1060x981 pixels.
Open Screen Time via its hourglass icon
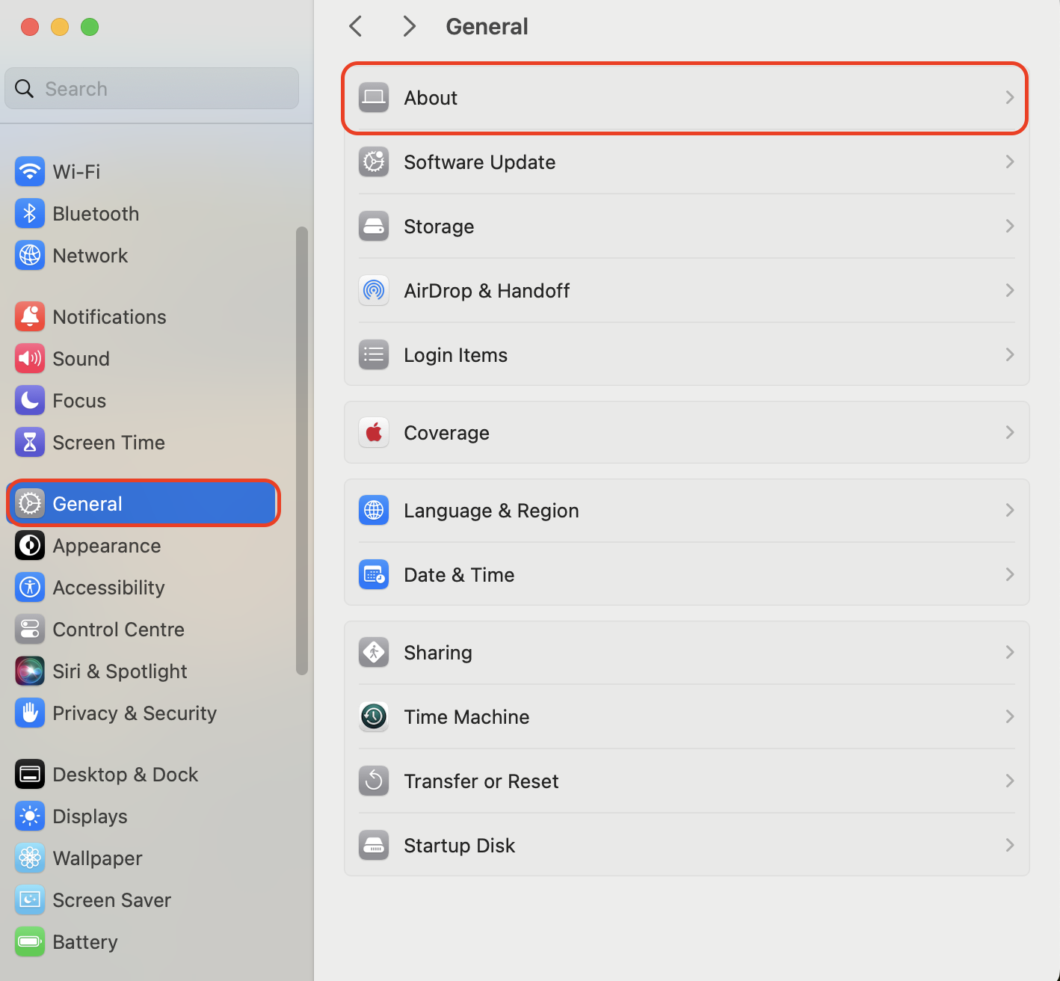click(30, 443)
